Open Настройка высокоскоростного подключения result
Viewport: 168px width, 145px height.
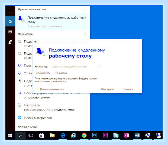tap(47, 107)
